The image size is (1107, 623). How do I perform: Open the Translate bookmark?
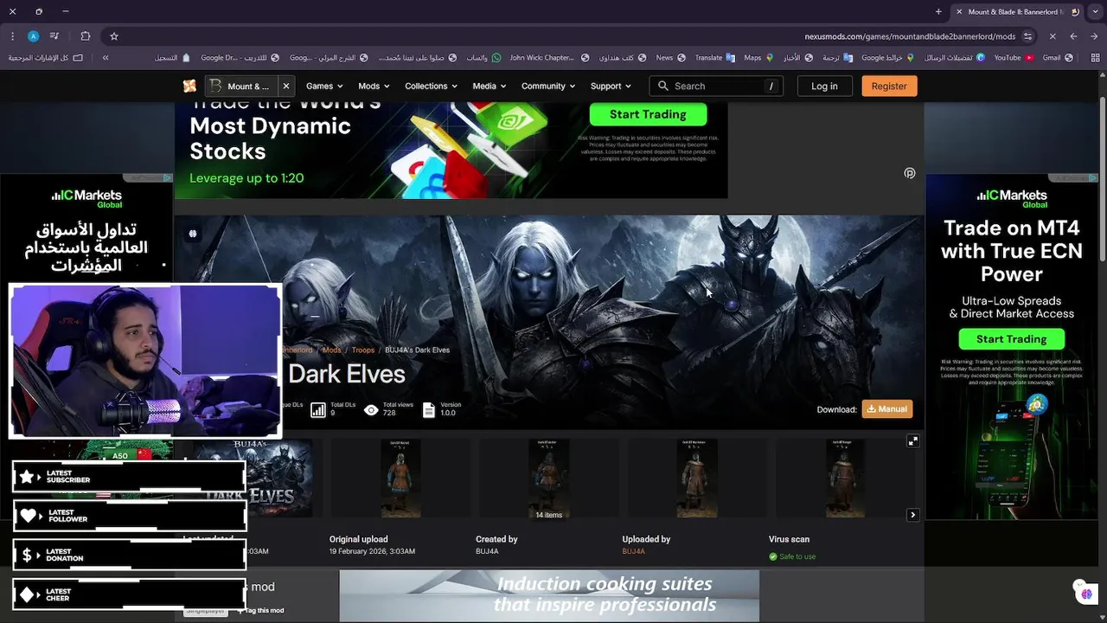(x=714, y=58)
